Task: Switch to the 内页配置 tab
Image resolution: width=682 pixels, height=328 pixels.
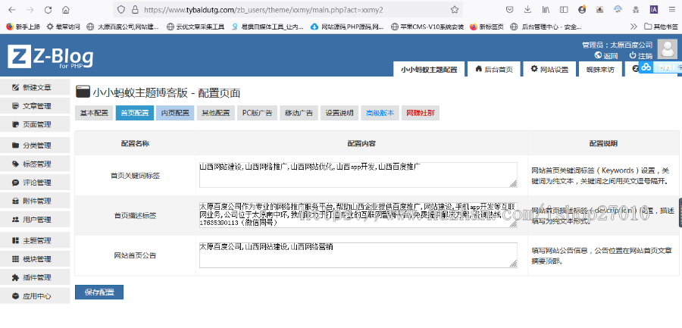Action: coord(175,113)
